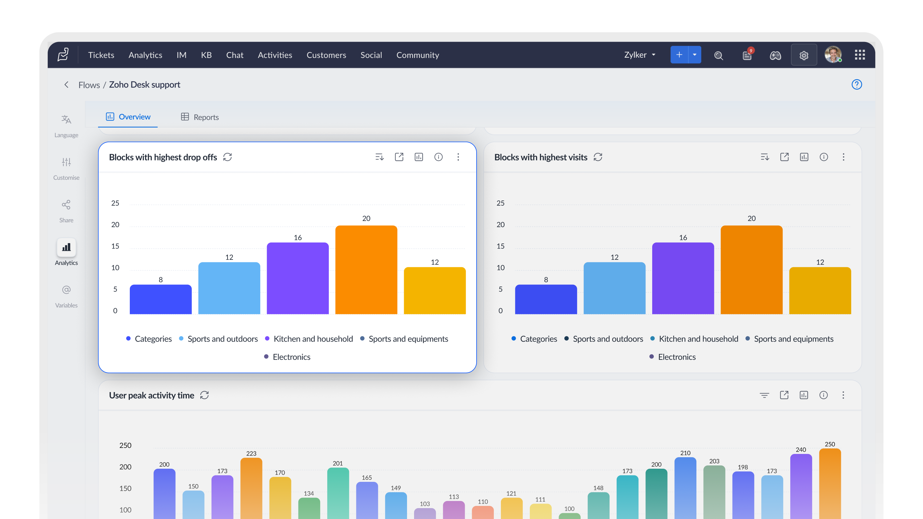This screenshot has height=519, width=923.
Task: Open the app launcher grid icon
Action: 860,55
